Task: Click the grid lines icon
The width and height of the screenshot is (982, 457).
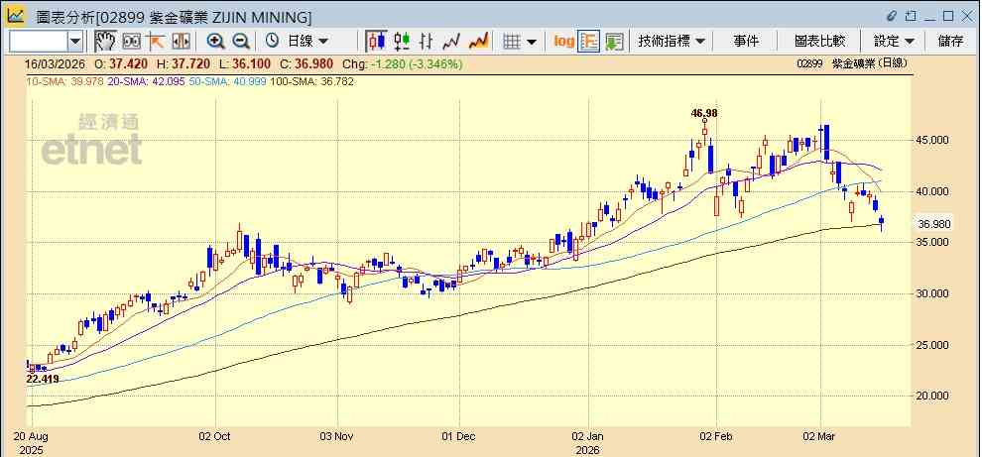Action: (512, 42)
